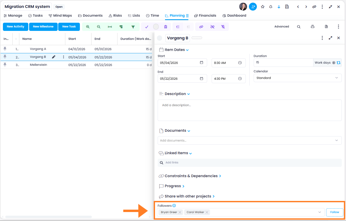346x221 pixels.
Task: Open the Mind Maps tab
Action: [60, 16]
